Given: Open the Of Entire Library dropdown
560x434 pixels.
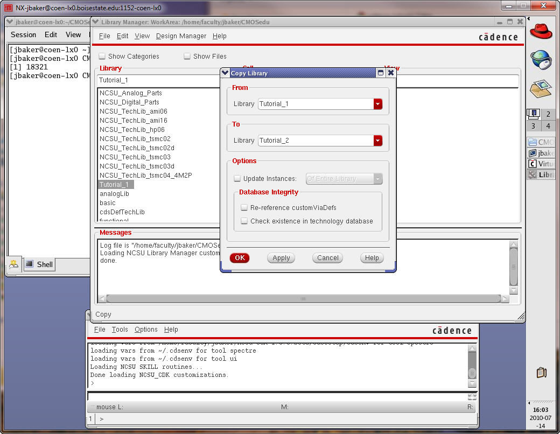Looking at the screenshot, I should pos(344,179).
